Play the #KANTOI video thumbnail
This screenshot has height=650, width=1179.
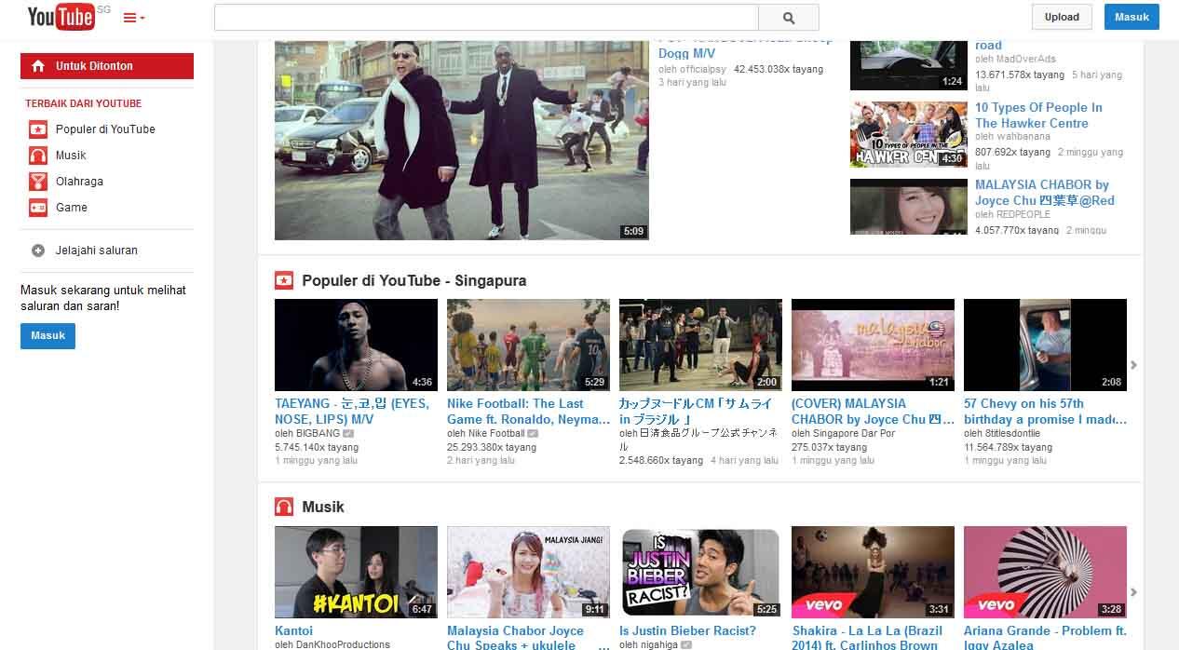[x=356, y=572]
